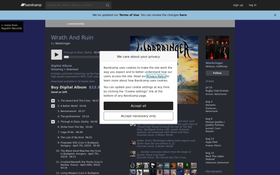Play the current track with the large play button
280x175 pixels.
pyautogui.click(x=56, y=55)
